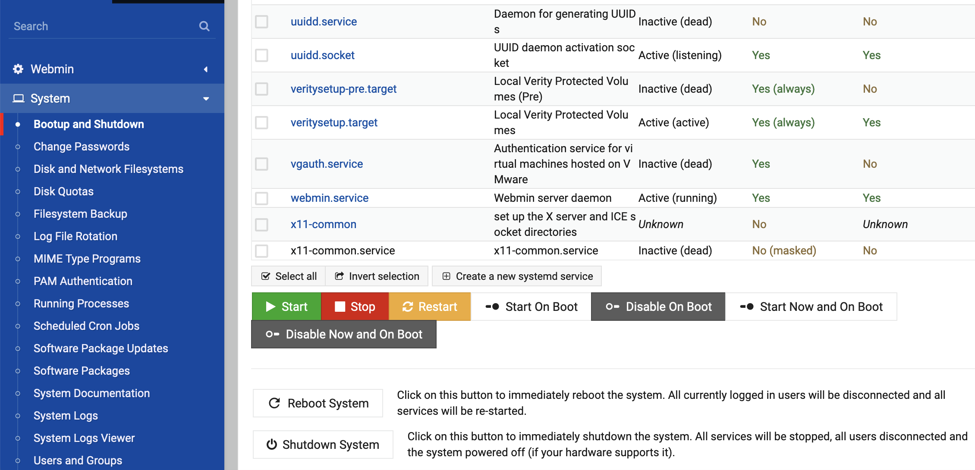Click the Webmin gear icon

click(x=18, y=69)
